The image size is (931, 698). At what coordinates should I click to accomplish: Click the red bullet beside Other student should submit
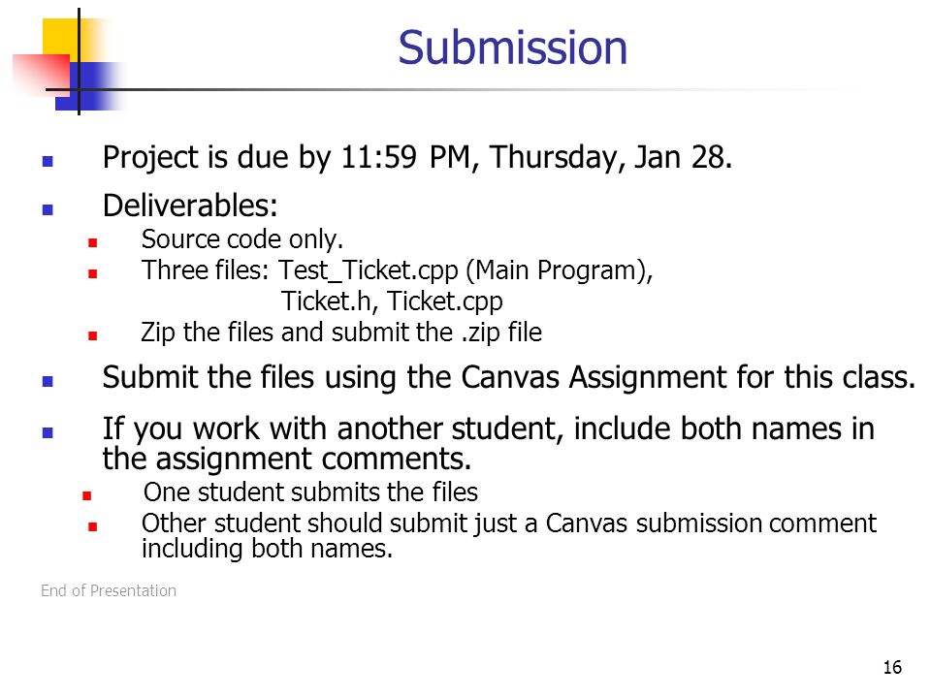[93, 526]
